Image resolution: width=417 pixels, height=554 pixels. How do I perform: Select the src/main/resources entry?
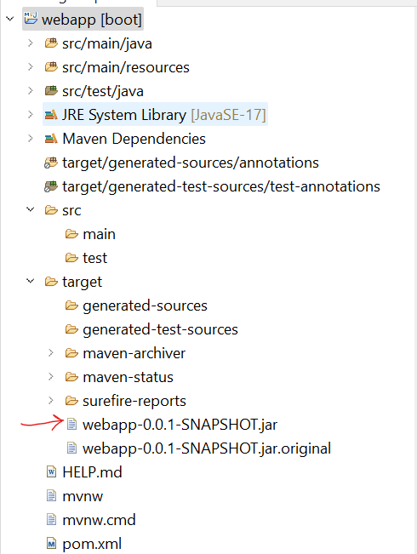pos(126,67)
